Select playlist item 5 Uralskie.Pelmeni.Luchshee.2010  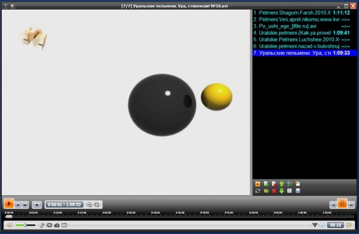point(305,39)
